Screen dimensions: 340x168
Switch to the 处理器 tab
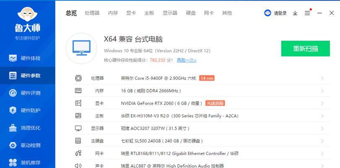click(x=92, y=13)
